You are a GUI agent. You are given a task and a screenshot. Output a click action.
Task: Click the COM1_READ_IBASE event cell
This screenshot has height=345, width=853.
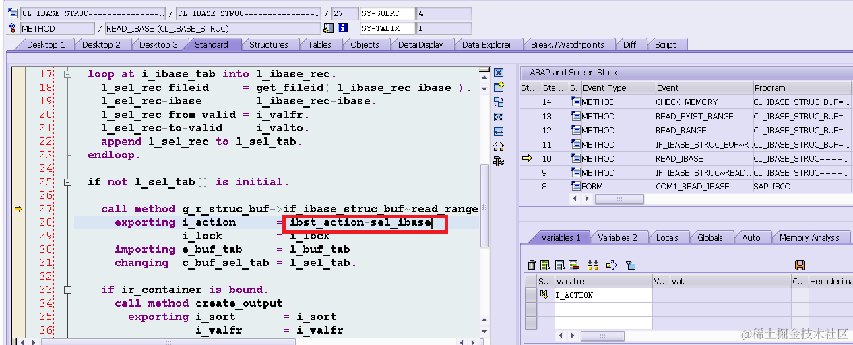(x=703, y=187)
